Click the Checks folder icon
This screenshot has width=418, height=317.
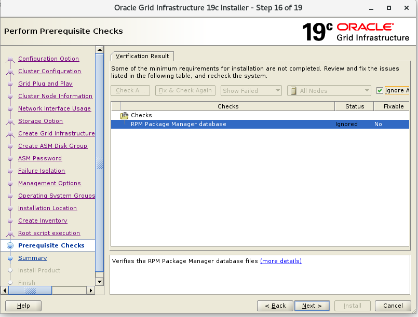coord(124,115)
